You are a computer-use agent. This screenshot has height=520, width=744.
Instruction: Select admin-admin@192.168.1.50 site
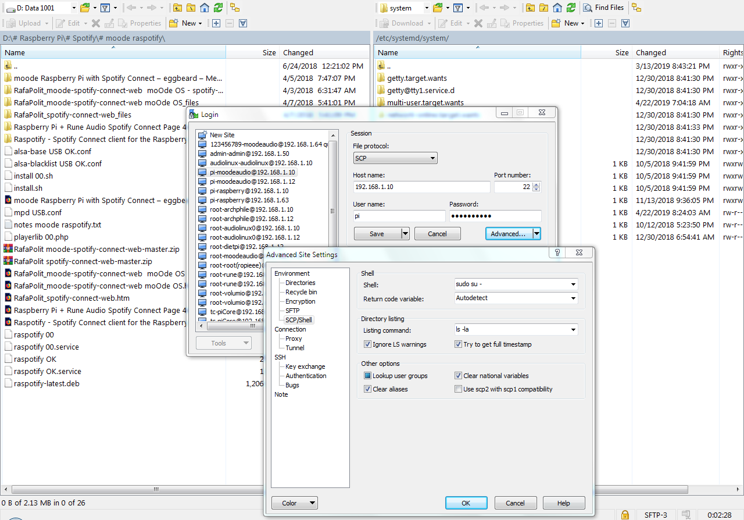coord(249,154)
